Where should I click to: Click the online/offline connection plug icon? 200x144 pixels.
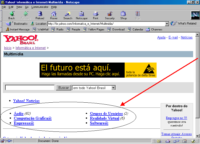click(x=9, y=141)
